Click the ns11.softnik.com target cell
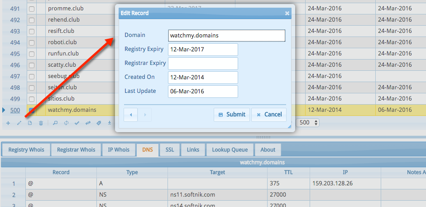The image size is (426, 207). [x=217, y=195]
